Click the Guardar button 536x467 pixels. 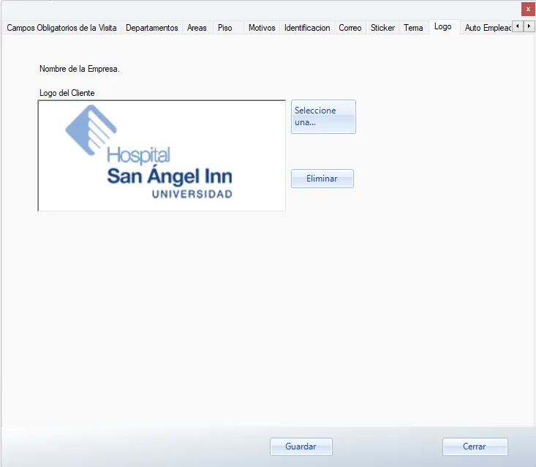click(301, 447)
